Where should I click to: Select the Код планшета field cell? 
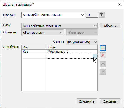click(x=72, y=52)
